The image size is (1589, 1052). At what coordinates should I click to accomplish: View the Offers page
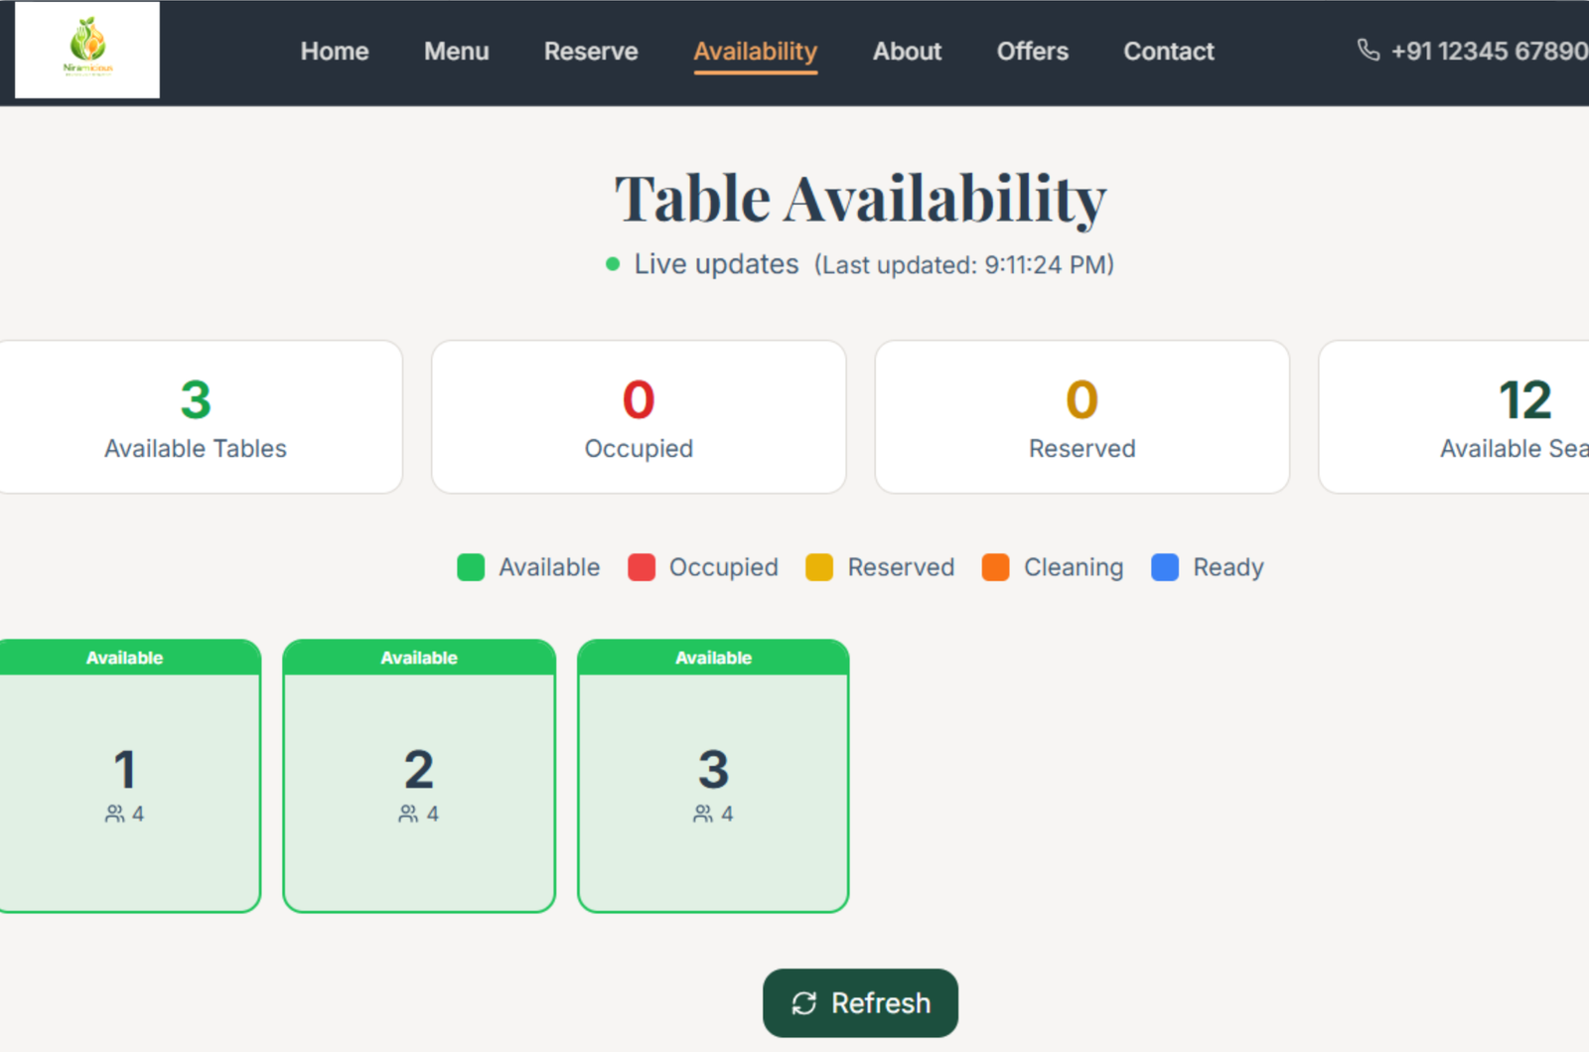[x=1032, y=52]
